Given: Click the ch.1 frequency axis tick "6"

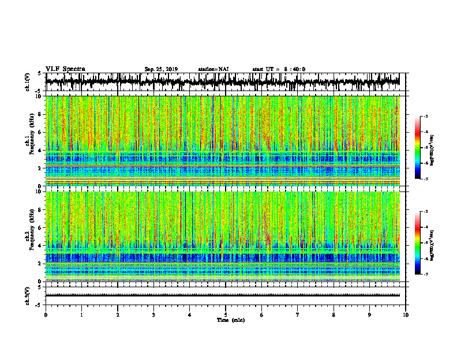Looking at the screenshot, I should 40,133.
